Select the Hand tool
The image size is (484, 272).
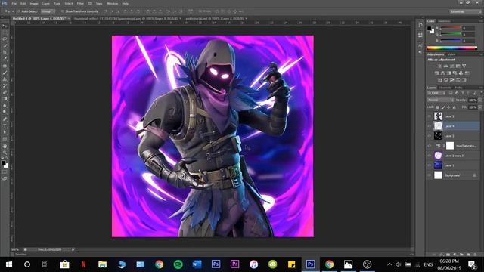pos(5,146)
